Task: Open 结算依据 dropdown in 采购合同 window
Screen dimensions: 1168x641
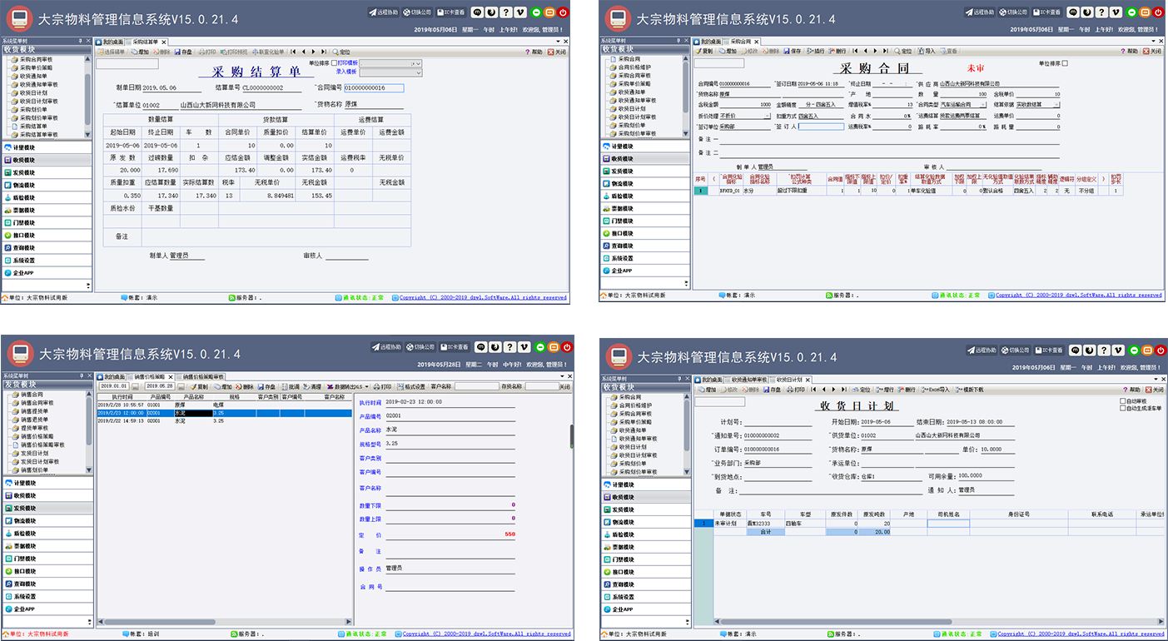Action: click(x=1056, y=104)
